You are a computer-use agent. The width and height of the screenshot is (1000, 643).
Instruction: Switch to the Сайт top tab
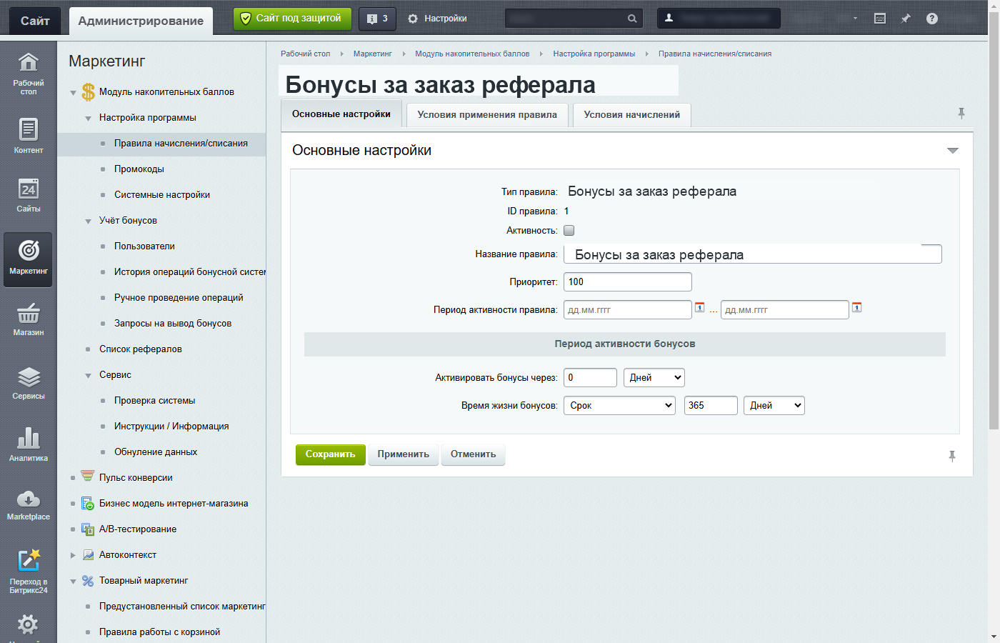(35, 21)
